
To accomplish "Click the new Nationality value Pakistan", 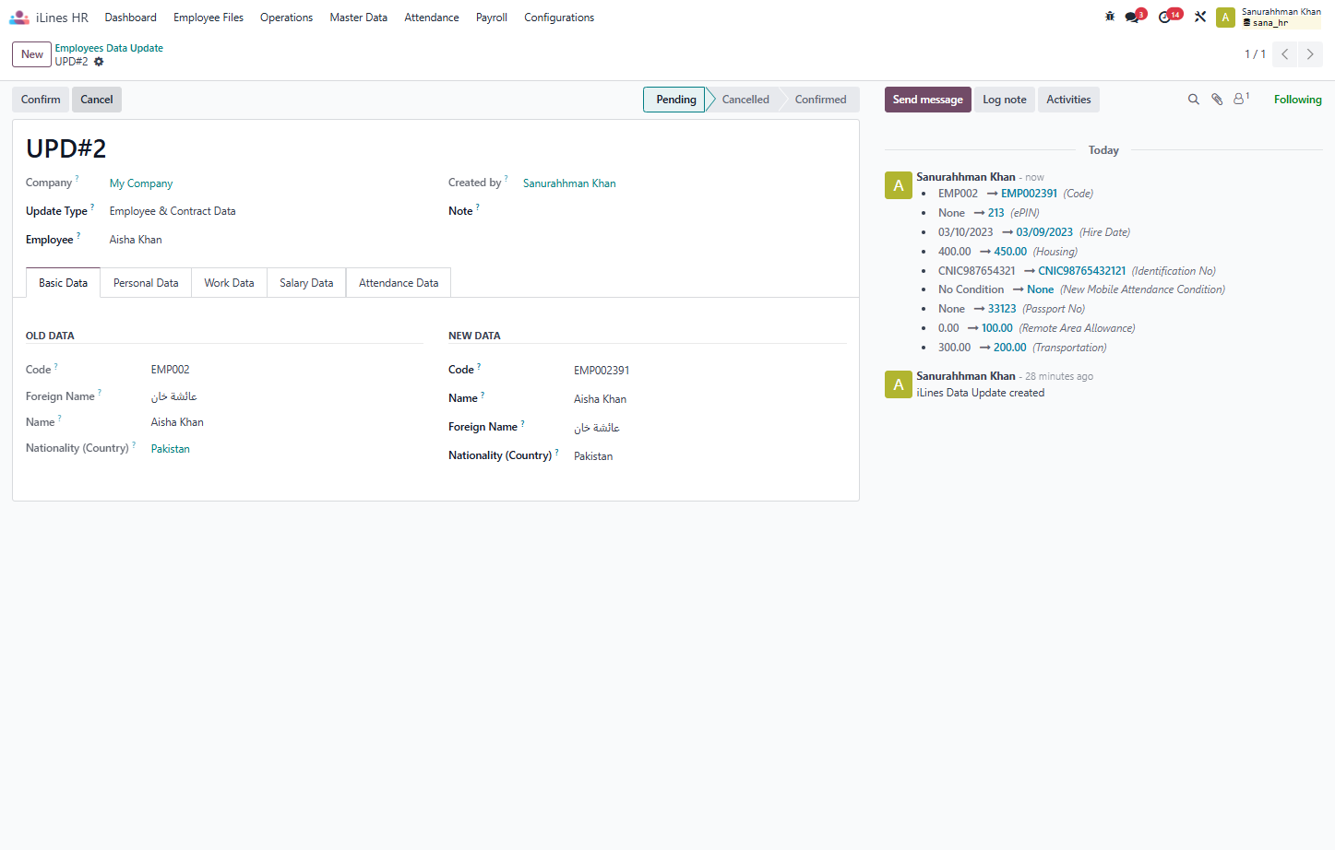I will (x=593, y=456).
